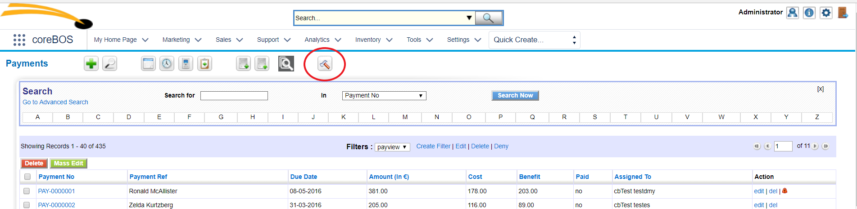Click the Search Now button
The image size is (857, 209).
[x=515, y=96]
